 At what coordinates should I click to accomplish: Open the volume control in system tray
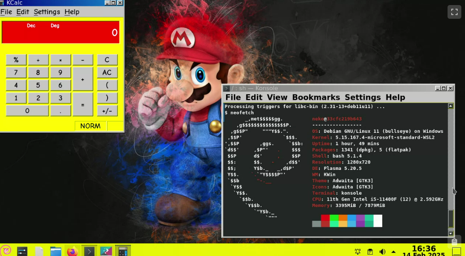[x=382, y=251]
